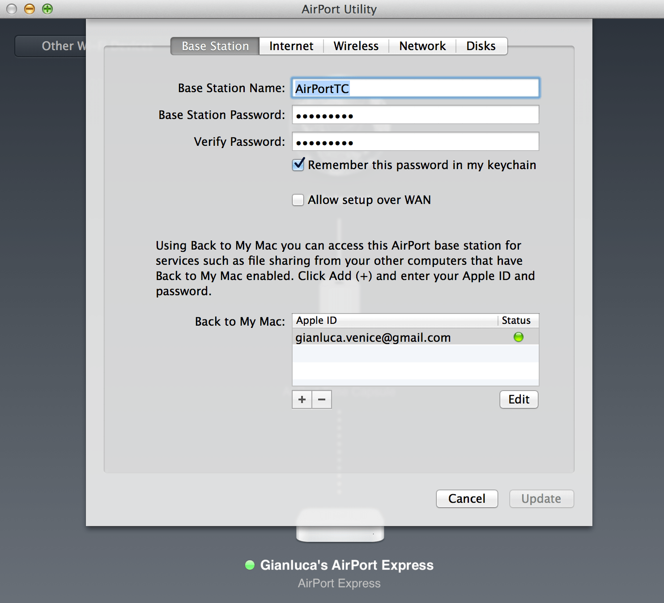Click the Base Station Password field
Viewport: 664px width, 603px height.
[415, 115]
